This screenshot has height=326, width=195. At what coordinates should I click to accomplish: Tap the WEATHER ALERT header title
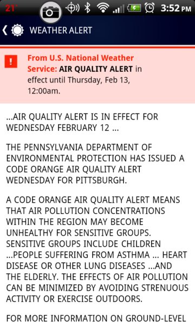coord(61,30)
